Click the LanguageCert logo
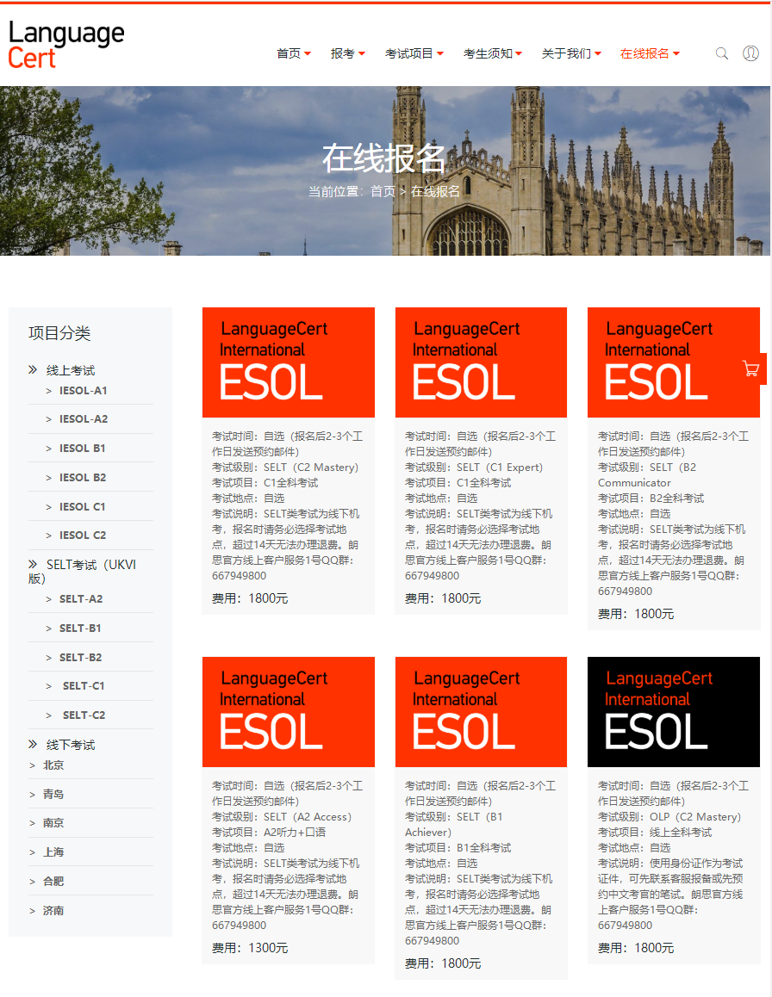This screenshot has height=997, width=772. coord(66,45)
